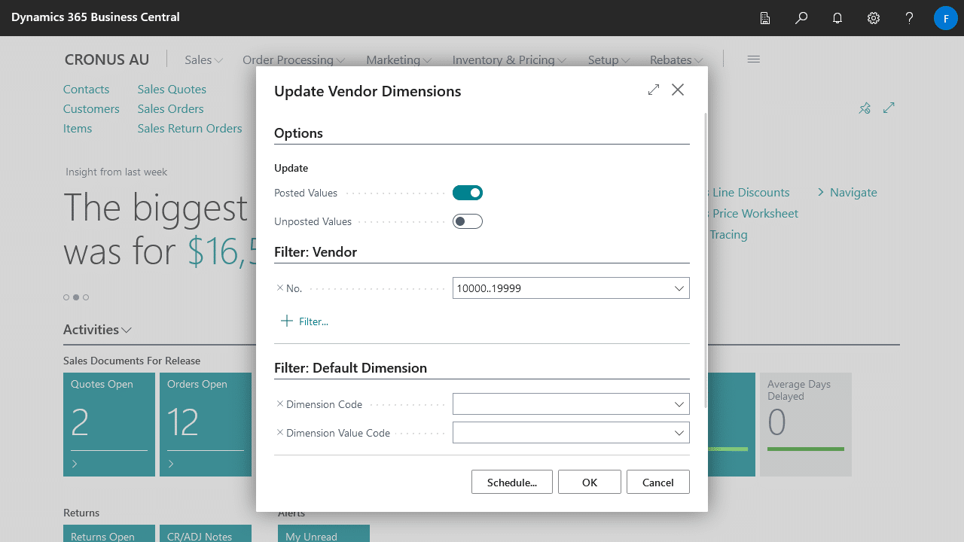Clear the No. filter with its X icon
This screenshot has height=542, width=964.
(x=279, y=288)
